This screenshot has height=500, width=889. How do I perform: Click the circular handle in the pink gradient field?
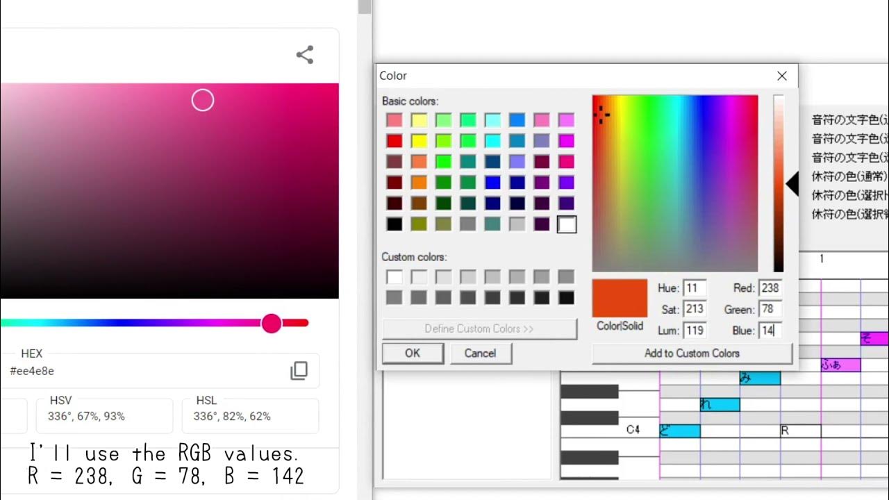(203, 101)
